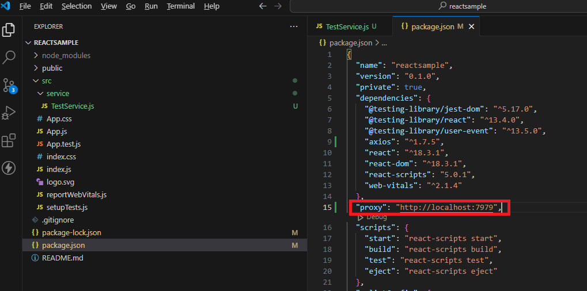
Task: Open the Run and Debug view
Action: tap(9, 113)
